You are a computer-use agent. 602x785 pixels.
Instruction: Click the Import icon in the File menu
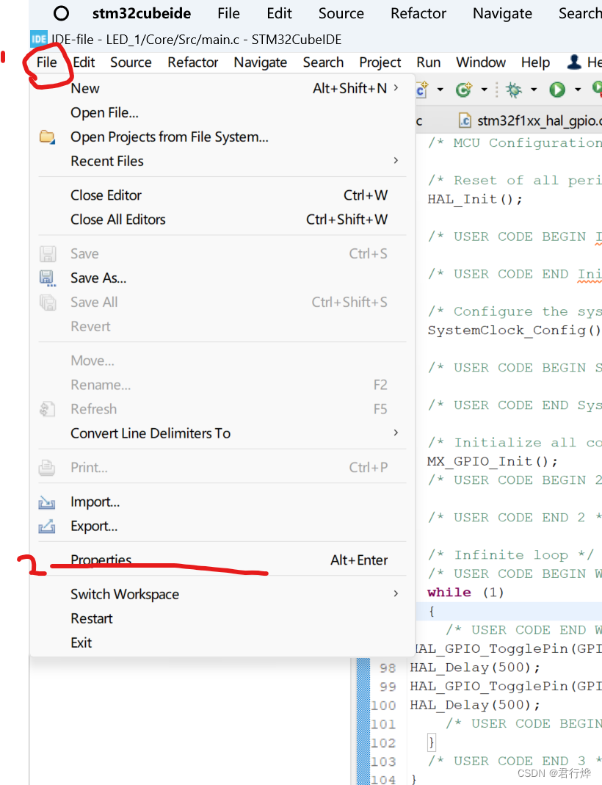47,502
